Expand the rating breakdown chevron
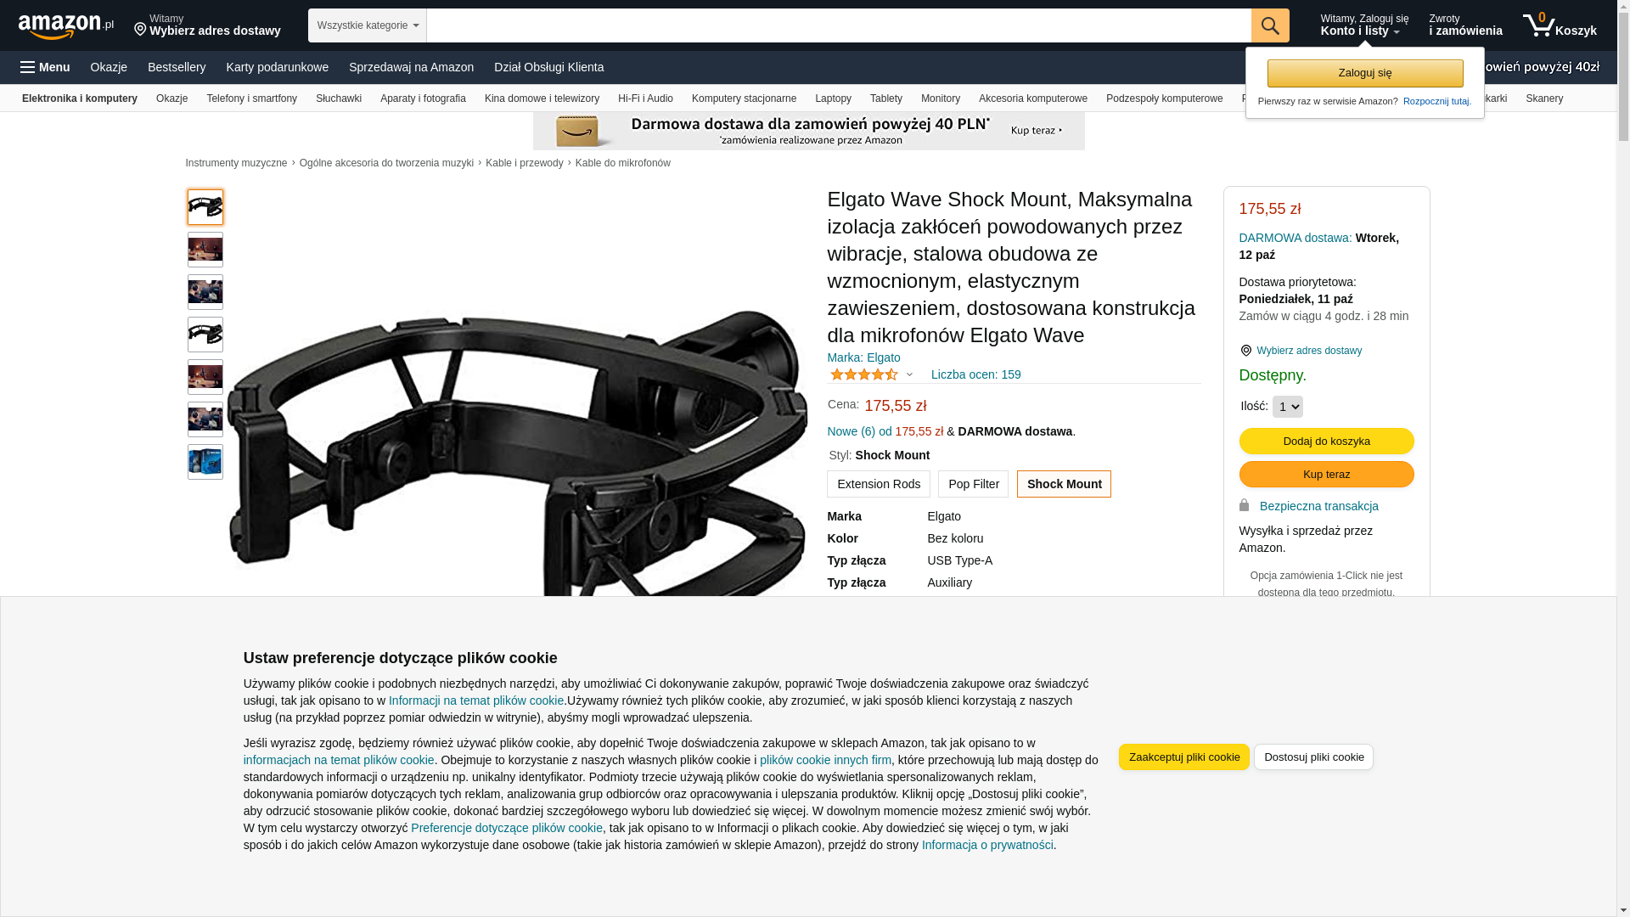The width and height of the screenshot is (1630, 917). pyautogui.click(x=909, y=374)
